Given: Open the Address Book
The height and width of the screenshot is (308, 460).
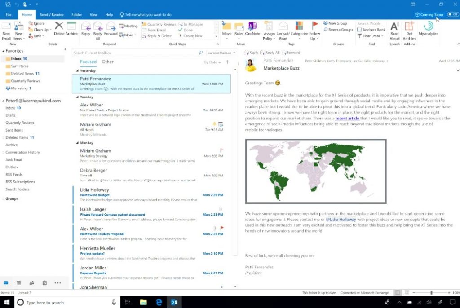Looking at the screenshot, I should [x=372, y=30].
